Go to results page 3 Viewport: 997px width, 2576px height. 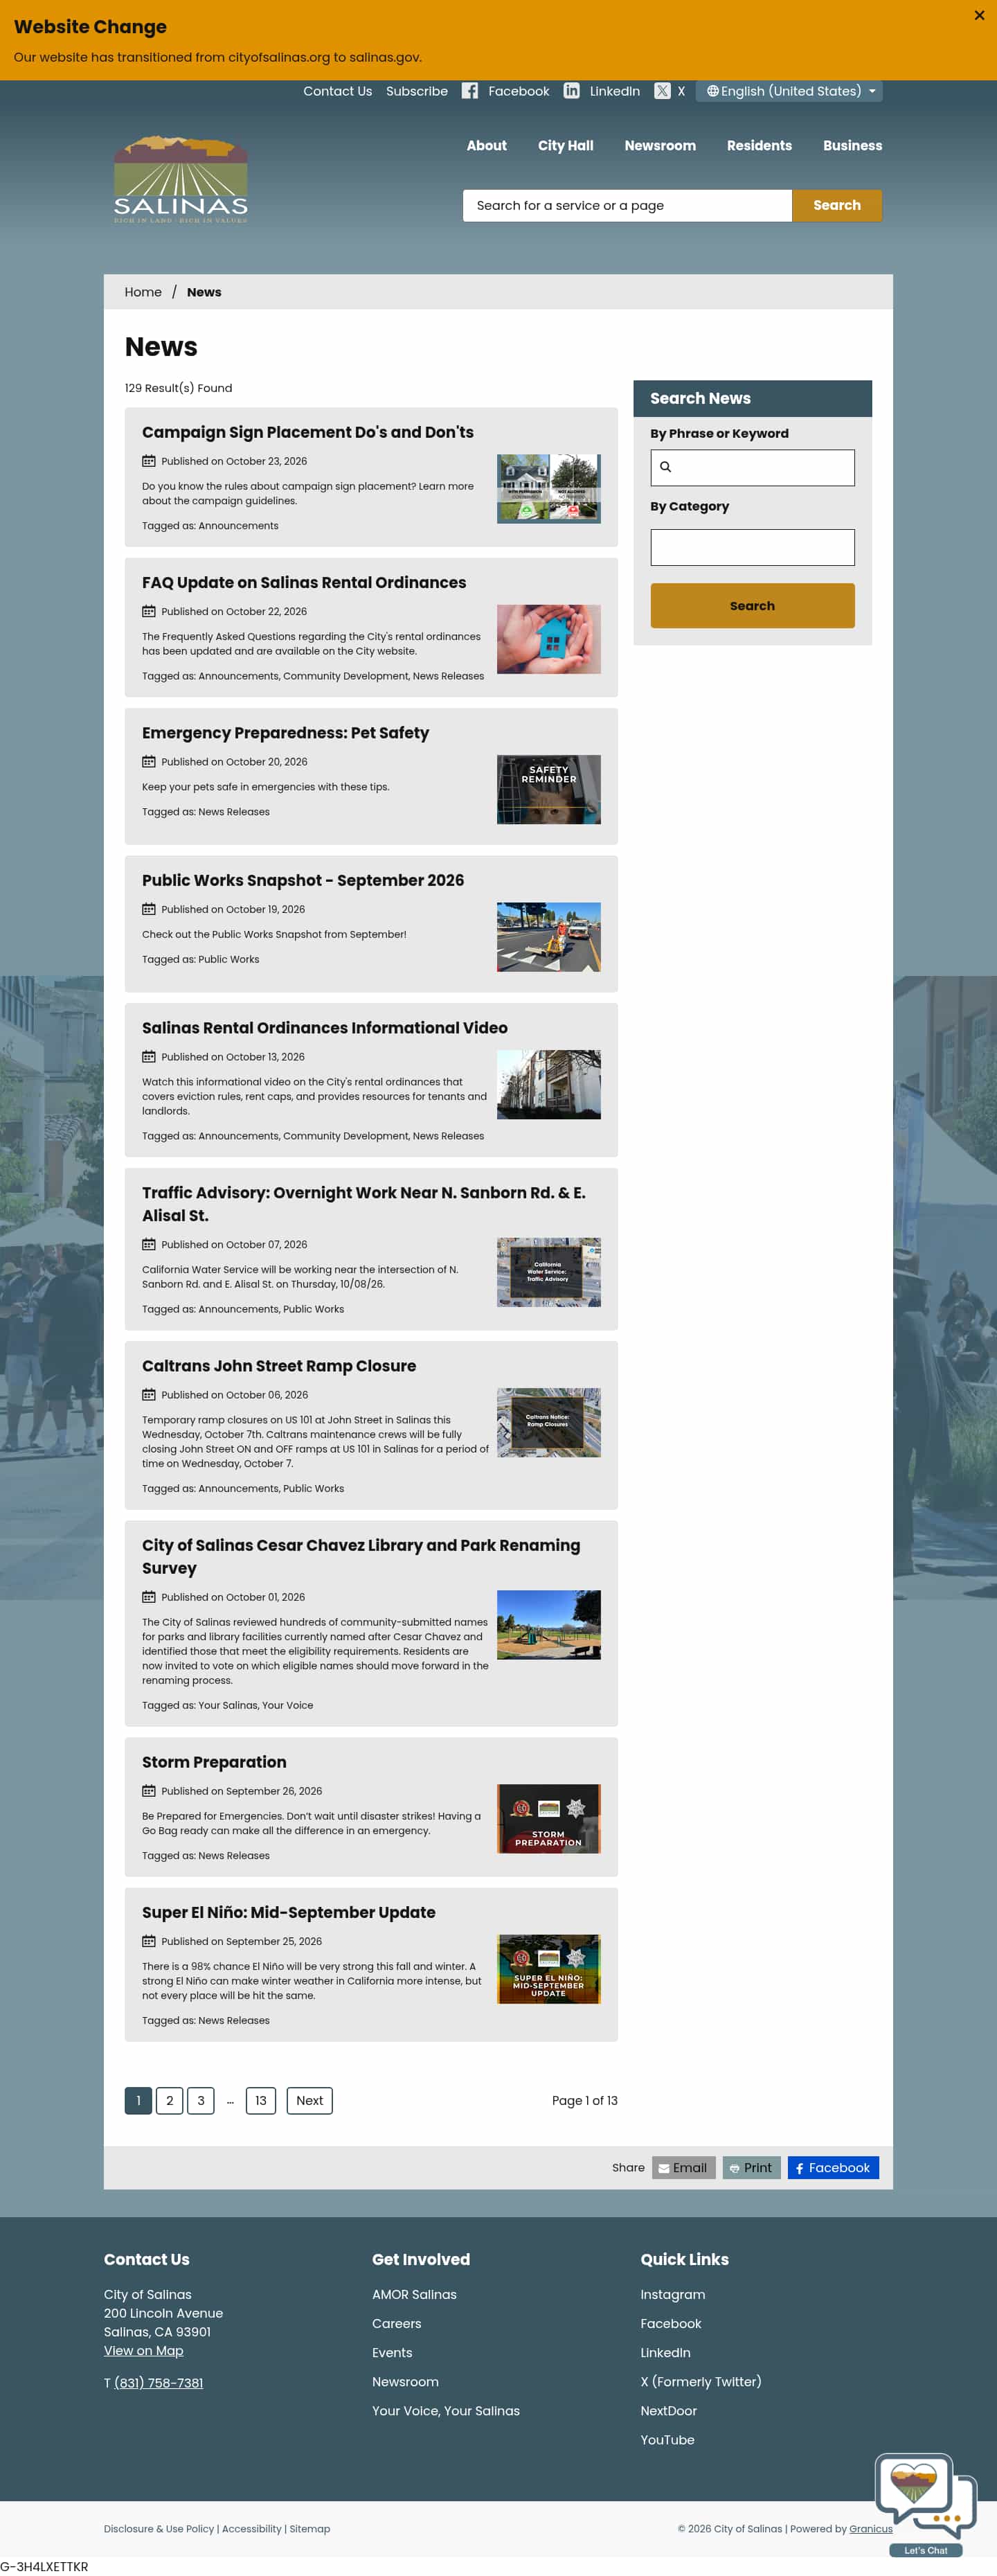(201, 2101)
